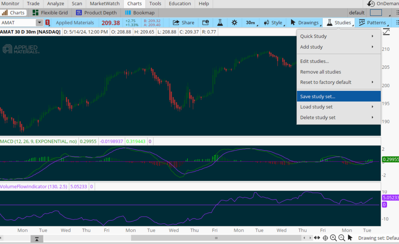Click the last price 209.38
399x244 pixels.
[111, 23]
